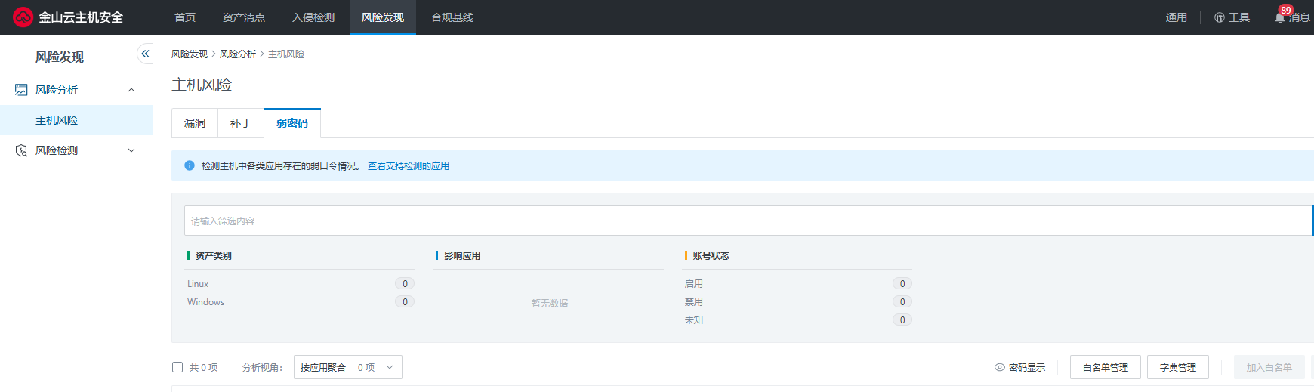
Task: Switch to the 漏洞 tab
Action: [195, 123]
